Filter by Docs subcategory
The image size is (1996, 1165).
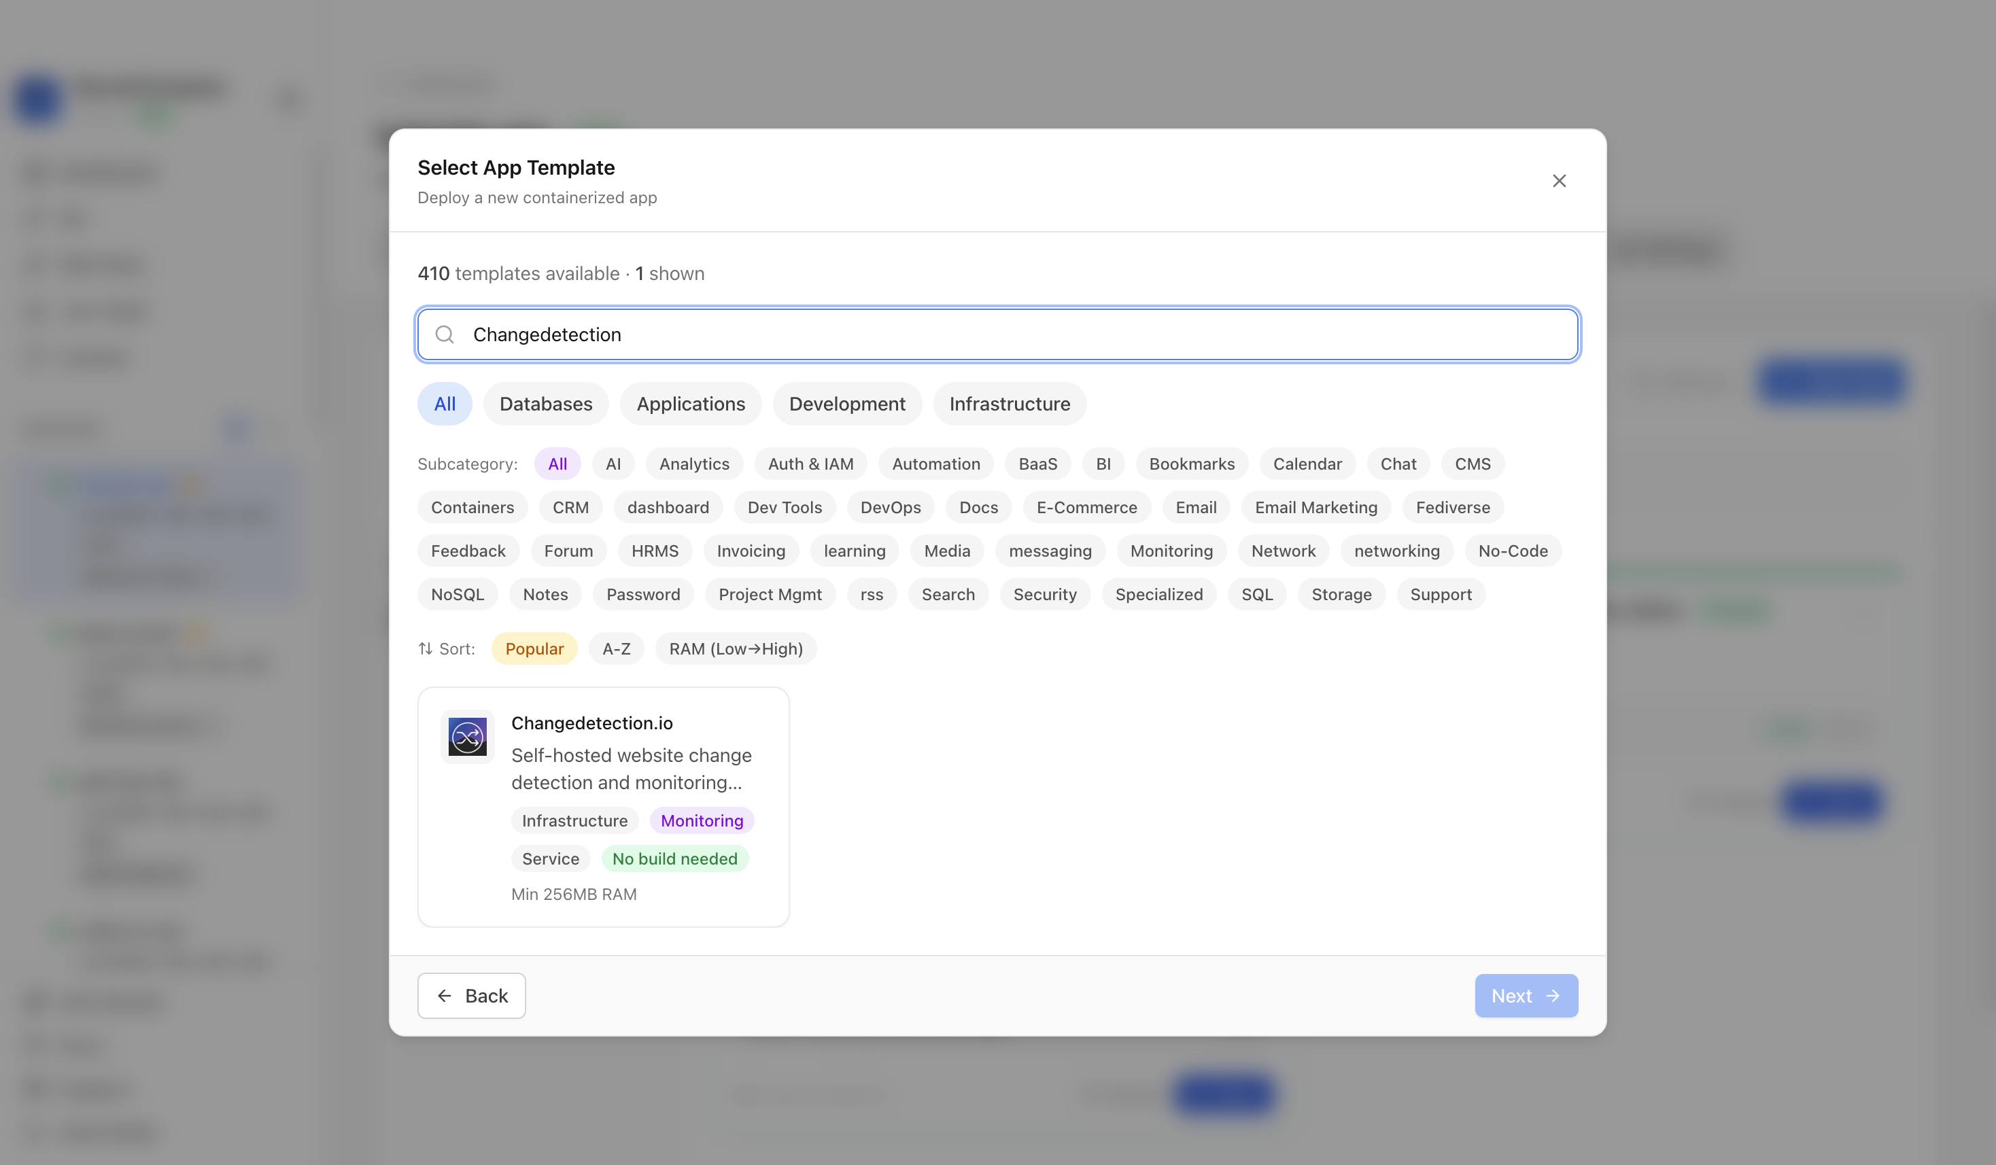tap(978, 507)
